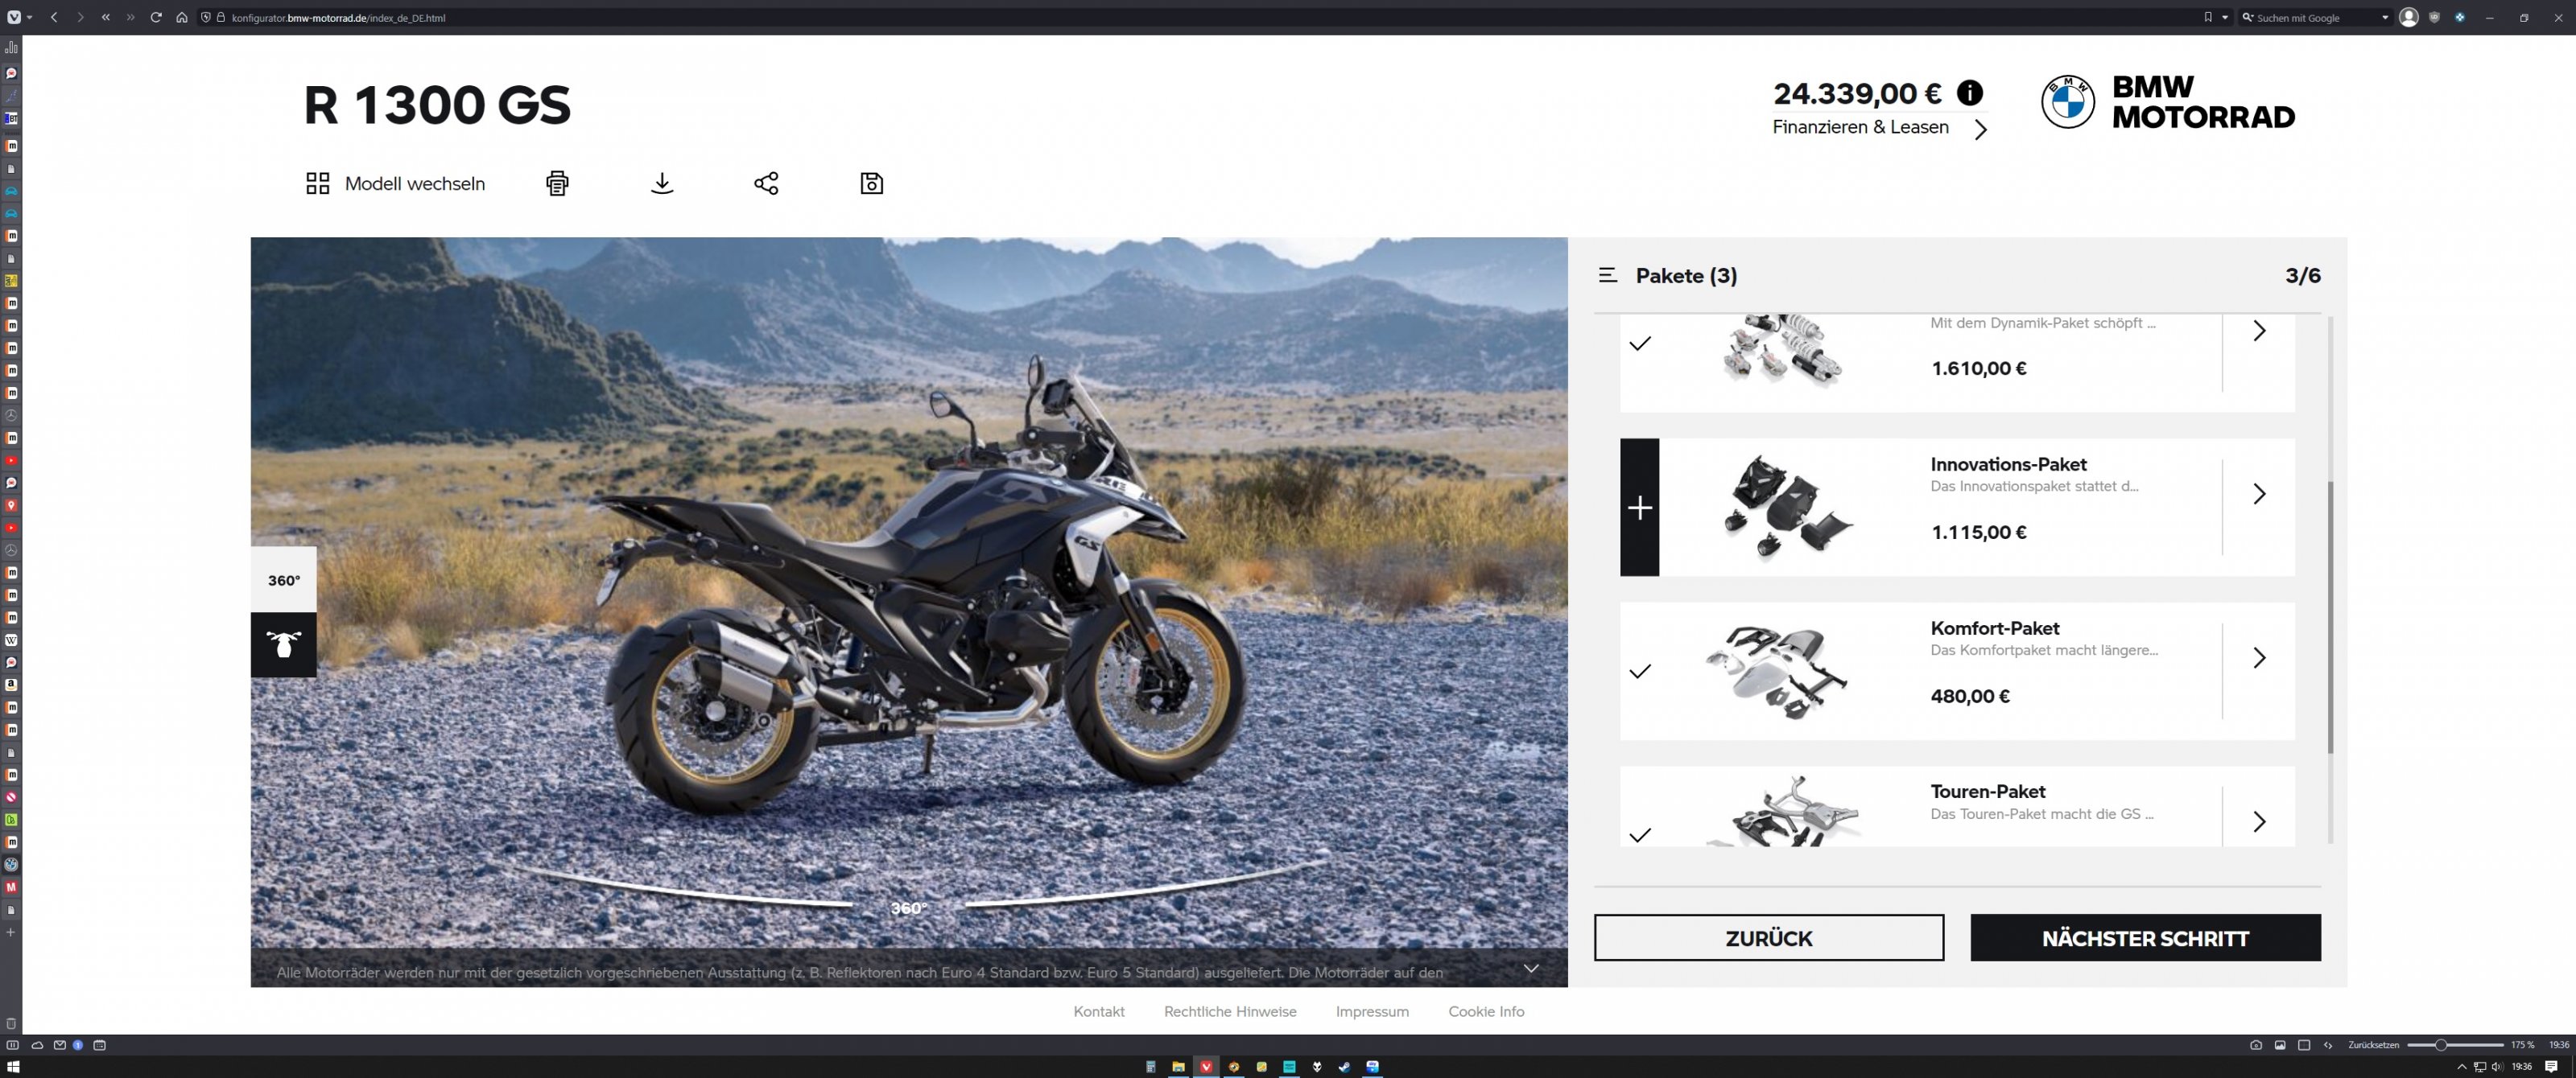
Task: Deselect the Touren-Paket checkmark
Action: [x=1639, y=834]
